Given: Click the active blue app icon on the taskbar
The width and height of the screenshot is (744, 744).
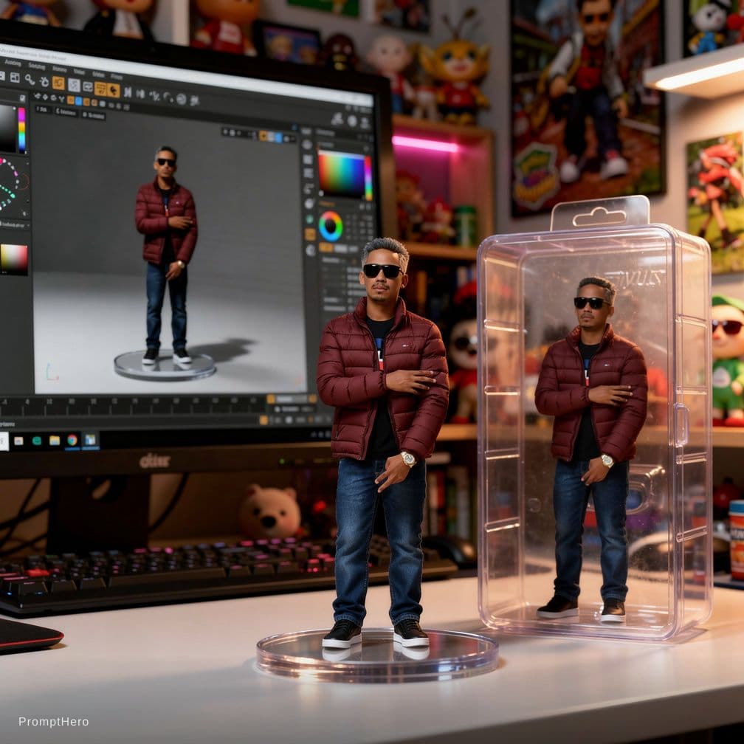Looking at the screenshot, I should pyautogui.click(x=90, y=440).
